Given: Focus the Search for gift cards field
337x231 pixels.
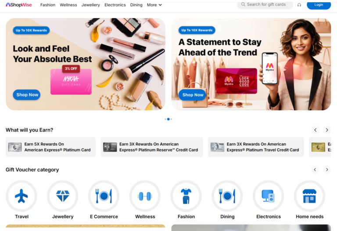Looking at the screenshot, I should coord(265,4).
